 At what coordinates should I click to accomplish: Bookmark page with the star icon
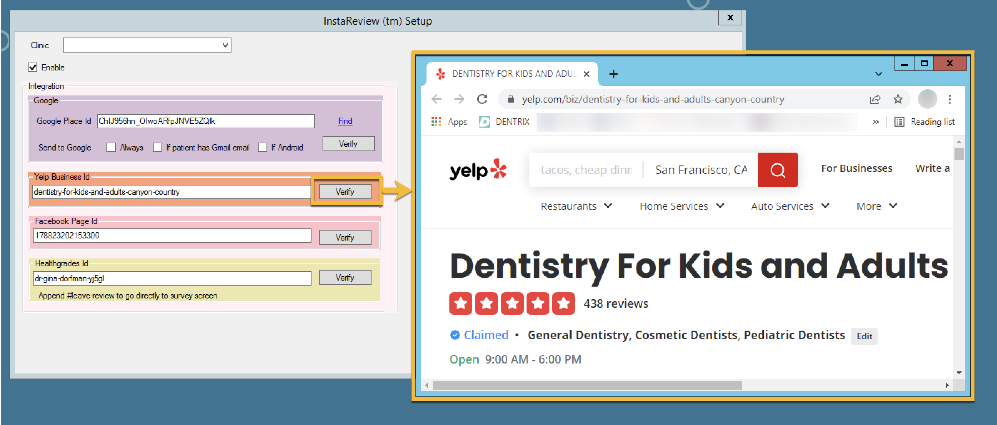point(898,99)
